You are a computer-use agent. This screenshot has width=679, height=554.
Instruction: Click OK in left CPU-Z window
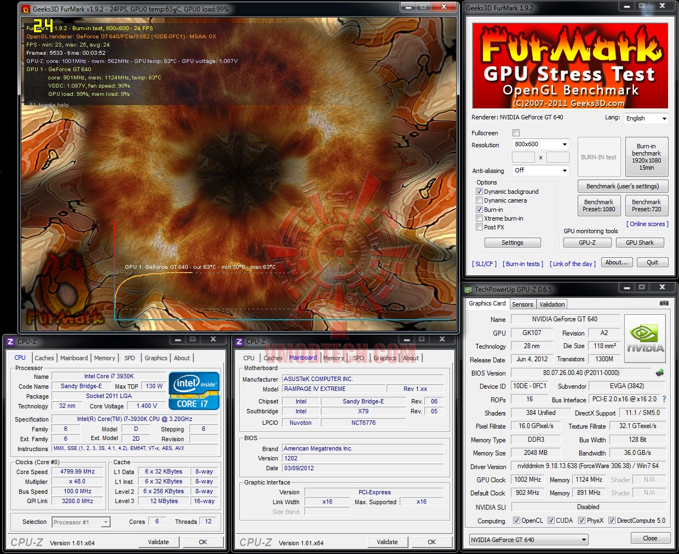click(203, 542)
